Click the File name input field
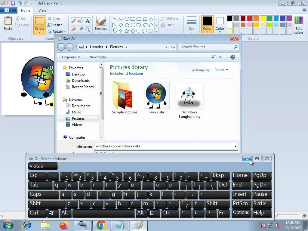This screenshot has width=308, height=231. tap(164, 146)
